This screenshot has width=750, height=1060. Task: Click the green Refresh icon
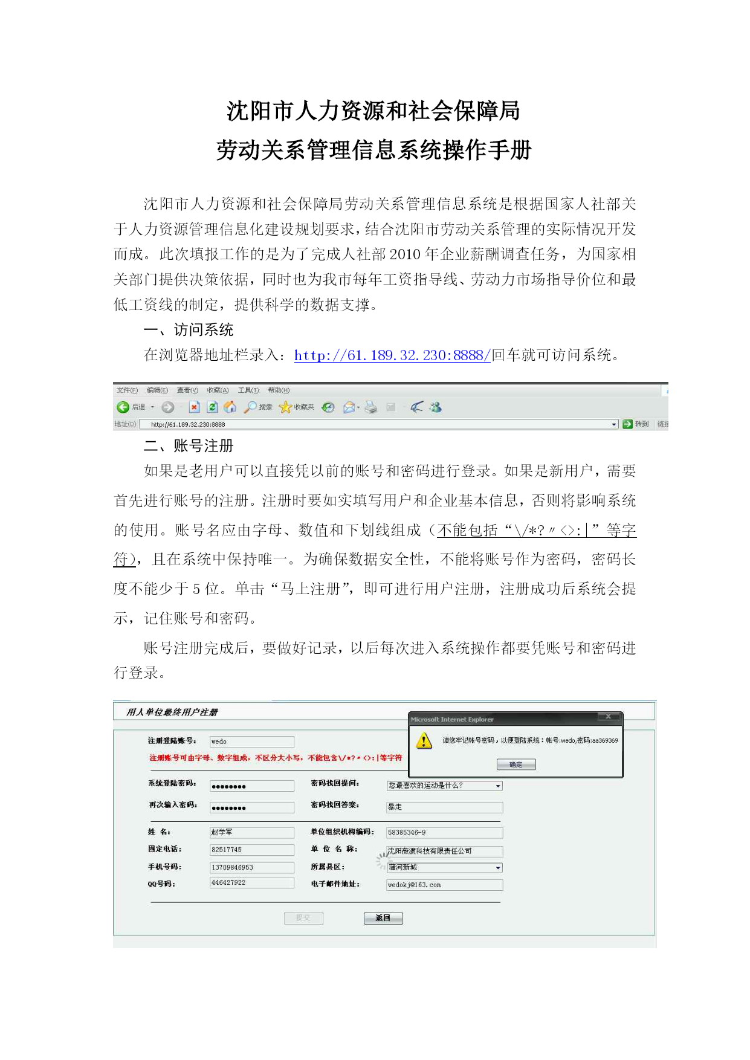[212, 407]
